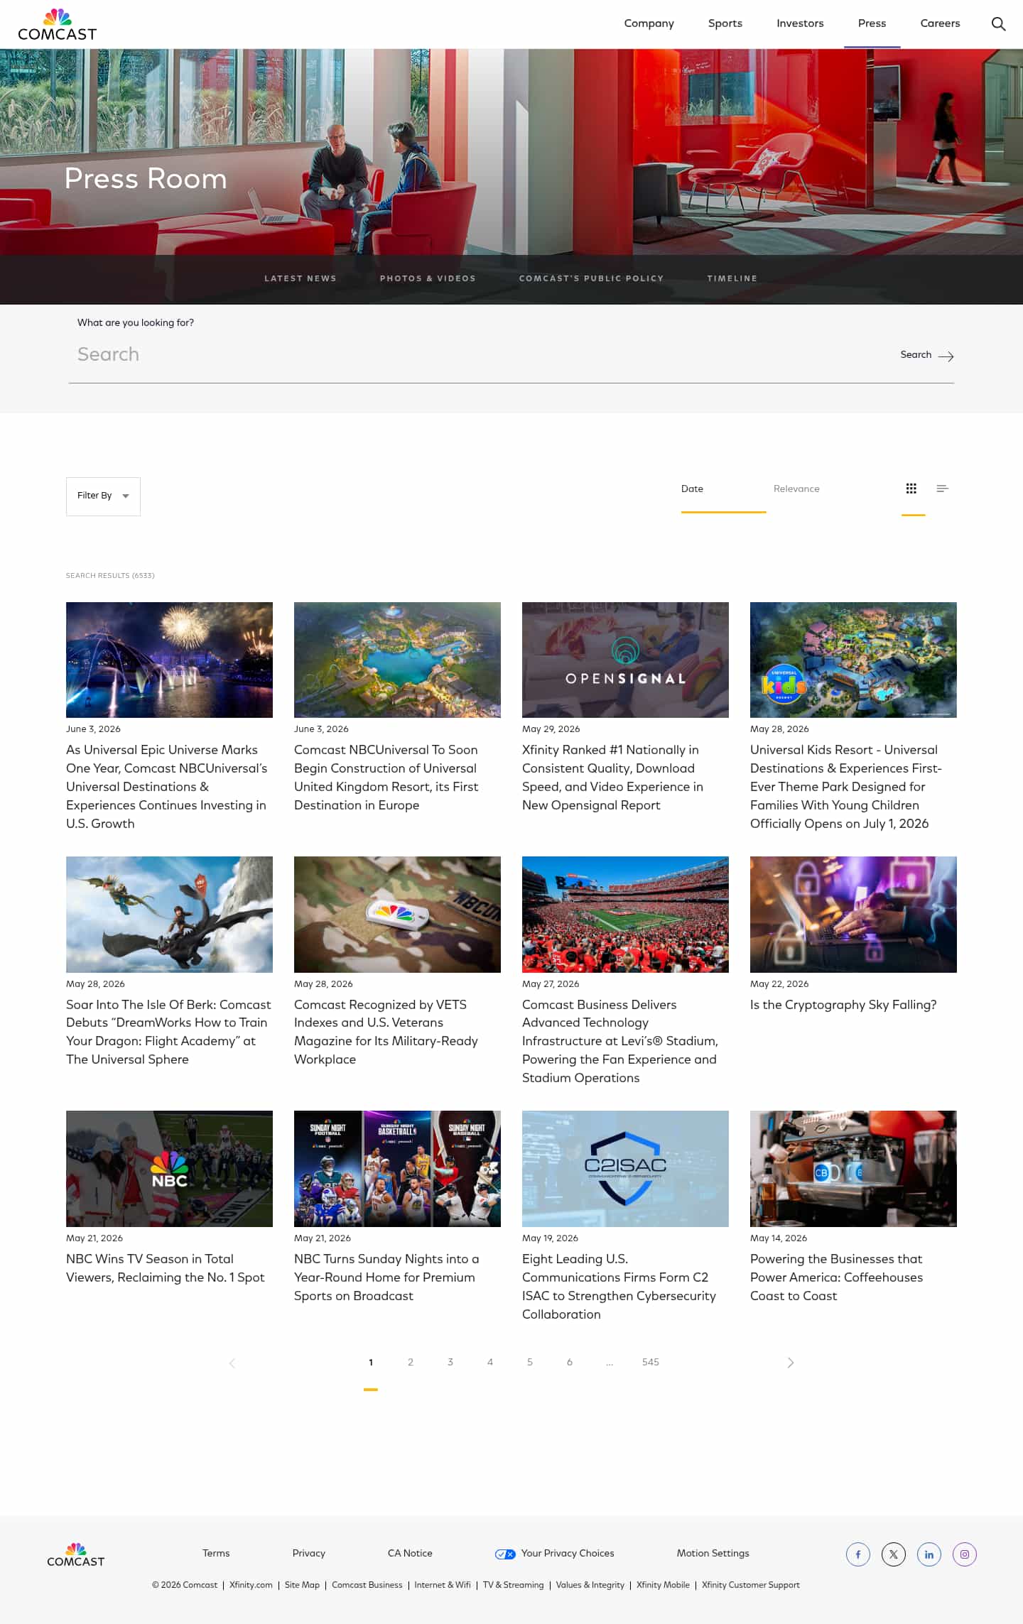Open the Press menu
This screenshot has height=1624, width=1023.
[x=872, y=23]
